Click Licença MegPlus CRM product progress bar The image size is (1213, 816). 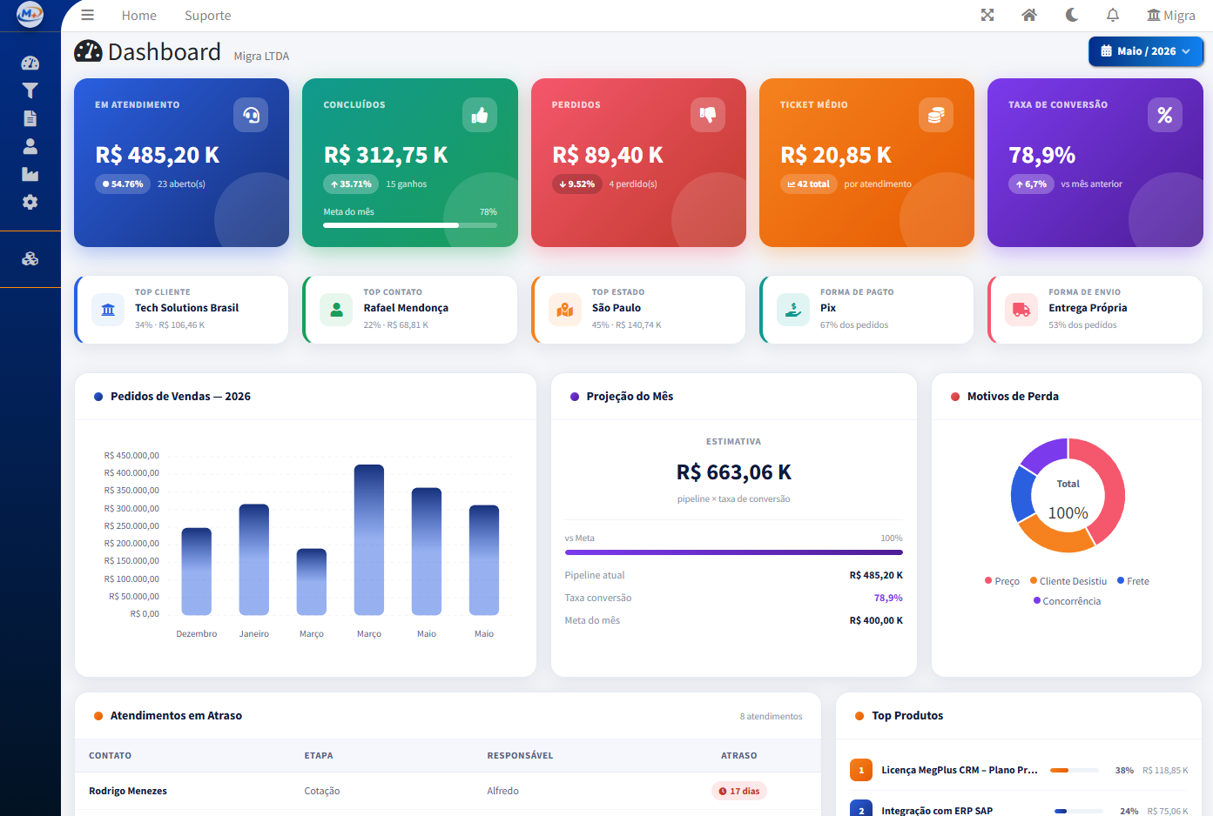click(x=1075, y=770)
